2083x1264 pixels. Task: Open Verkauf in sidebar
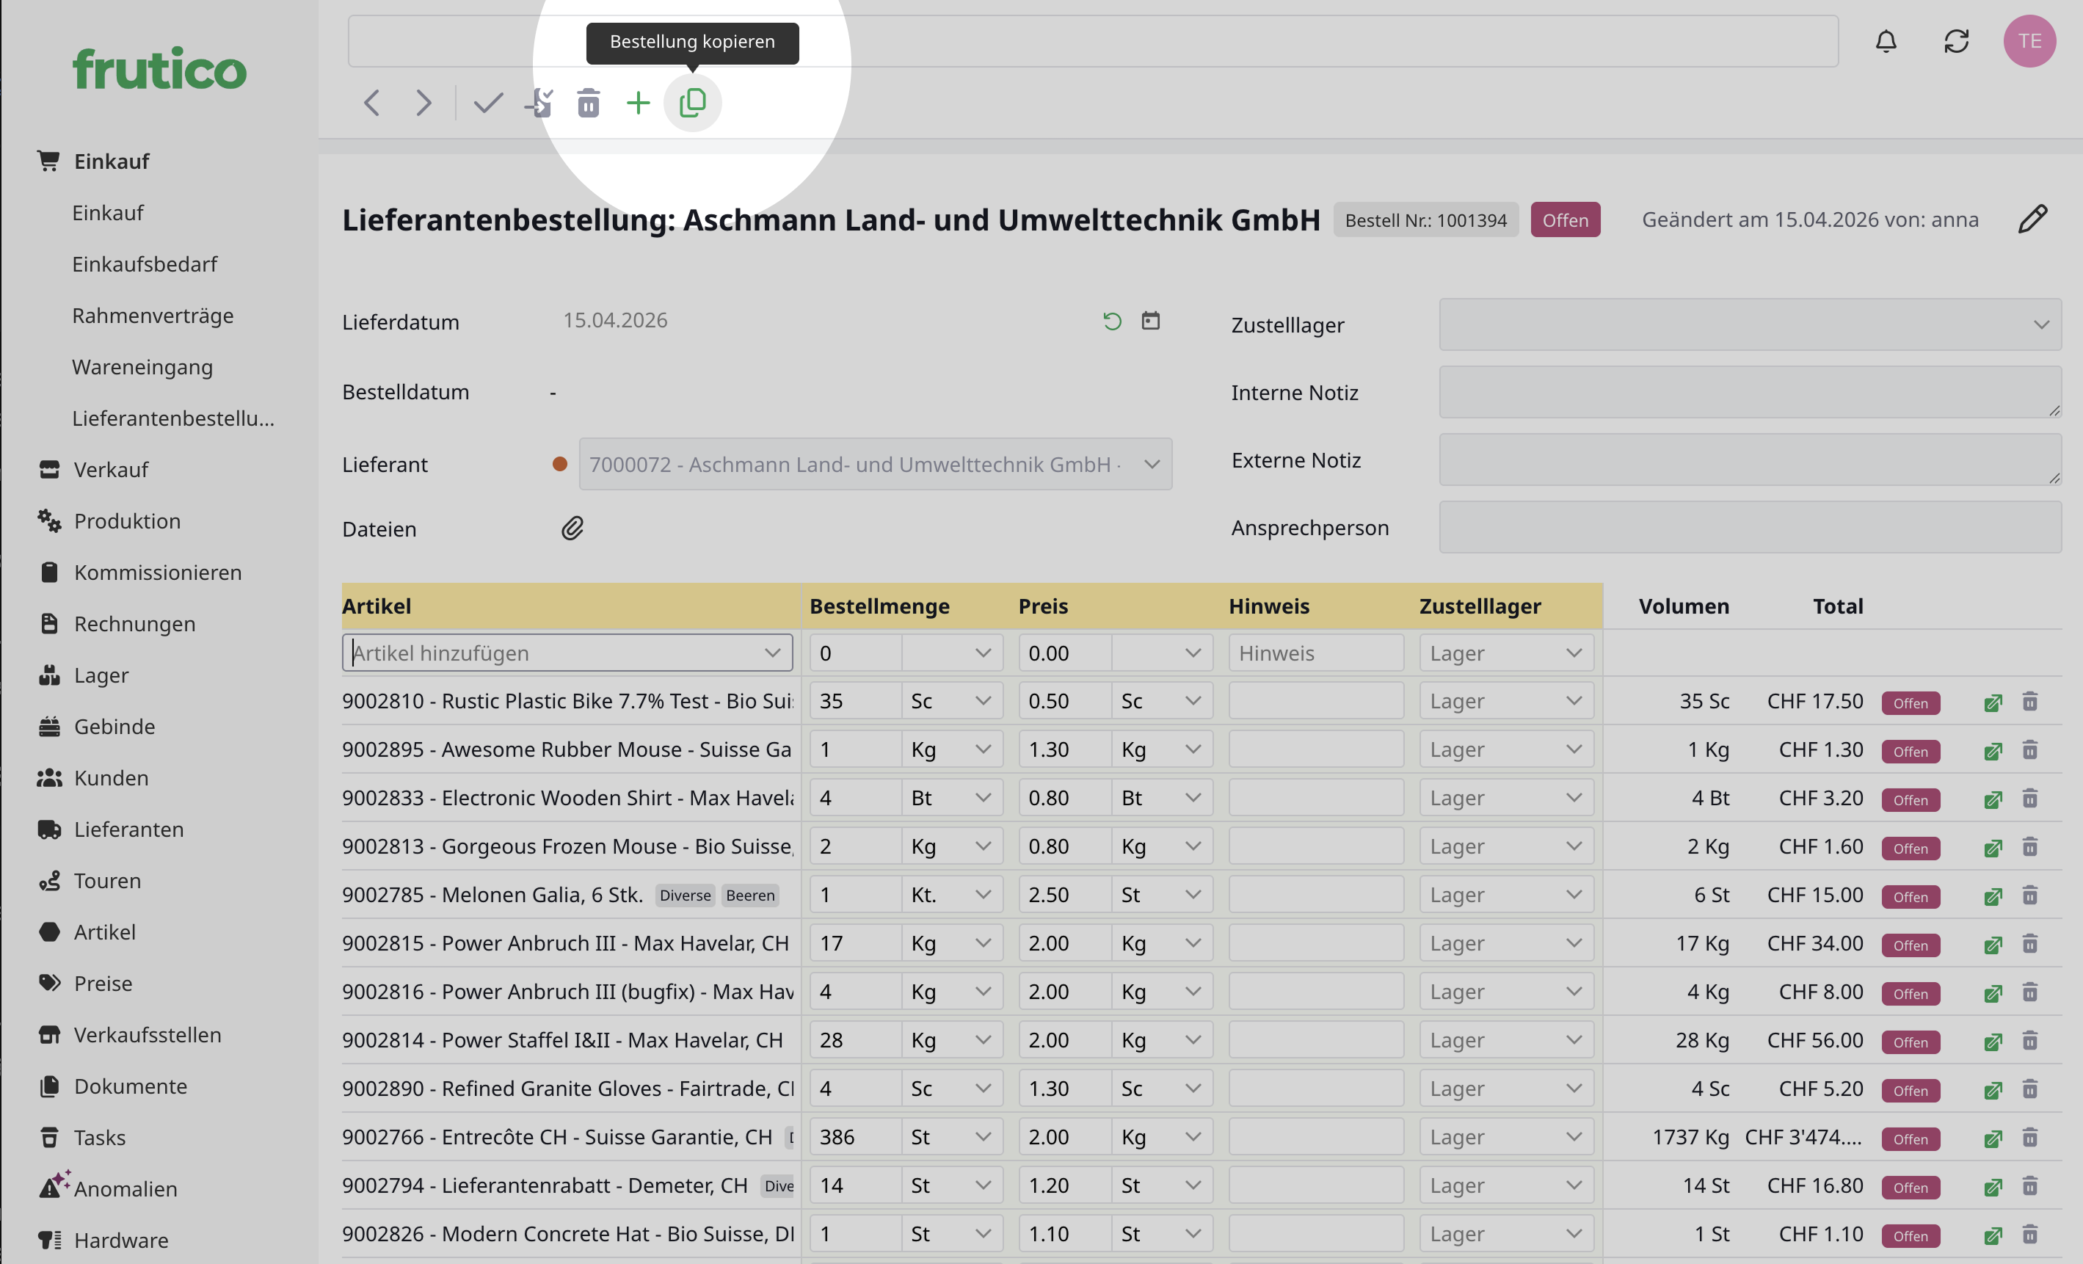click(111, 469)
